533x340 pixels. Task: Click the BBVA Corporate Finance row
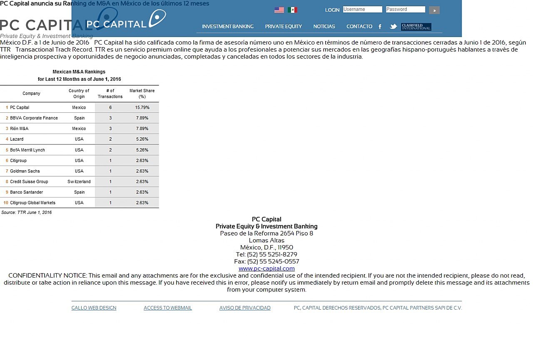pyautogui.click(x=80, y=118)
